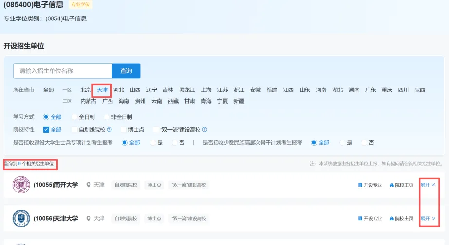Expand the 南开大学 row with 展开
This screenshot has width=449, height=245.
pyautogui.click(x=428, y=185)
